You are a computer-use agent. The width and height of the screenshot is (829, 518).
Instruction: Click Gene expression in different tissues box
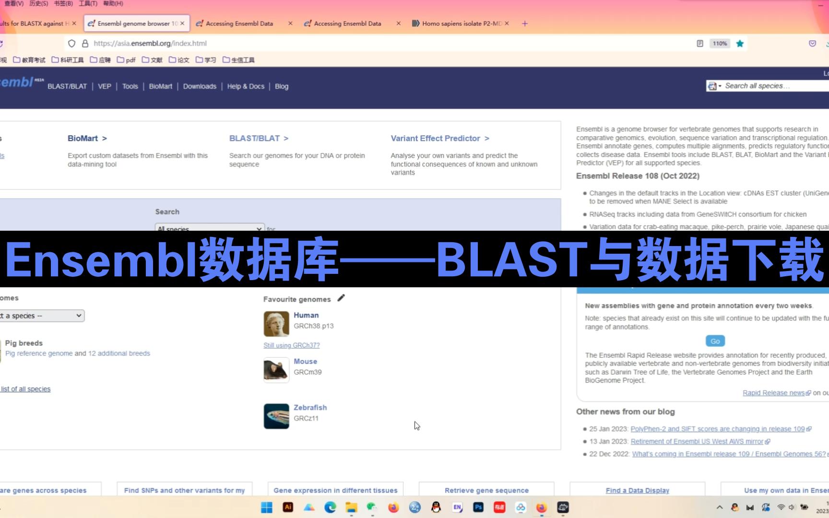click(336, 489)
